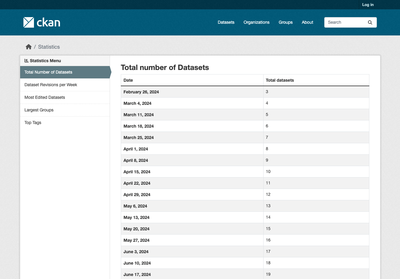Viewport: 400px width, 279px height.
Task: Click total datasets value 10
Action: coord(316,172)
